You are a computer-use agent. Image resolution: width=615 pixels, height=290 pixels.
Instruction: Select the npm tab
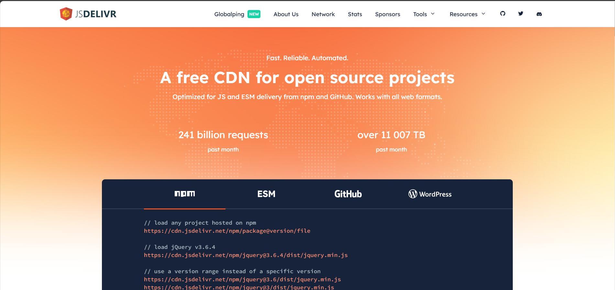[x=185, y=194]
